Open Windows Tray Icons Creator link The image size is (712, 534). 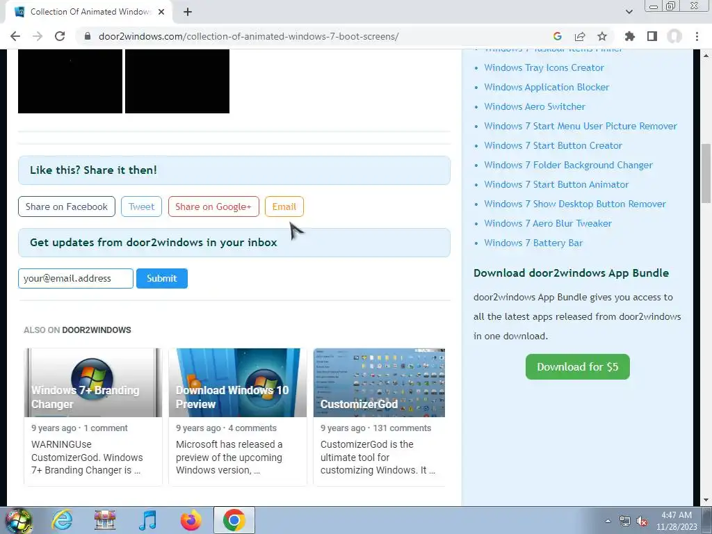(x=544, y=67)
